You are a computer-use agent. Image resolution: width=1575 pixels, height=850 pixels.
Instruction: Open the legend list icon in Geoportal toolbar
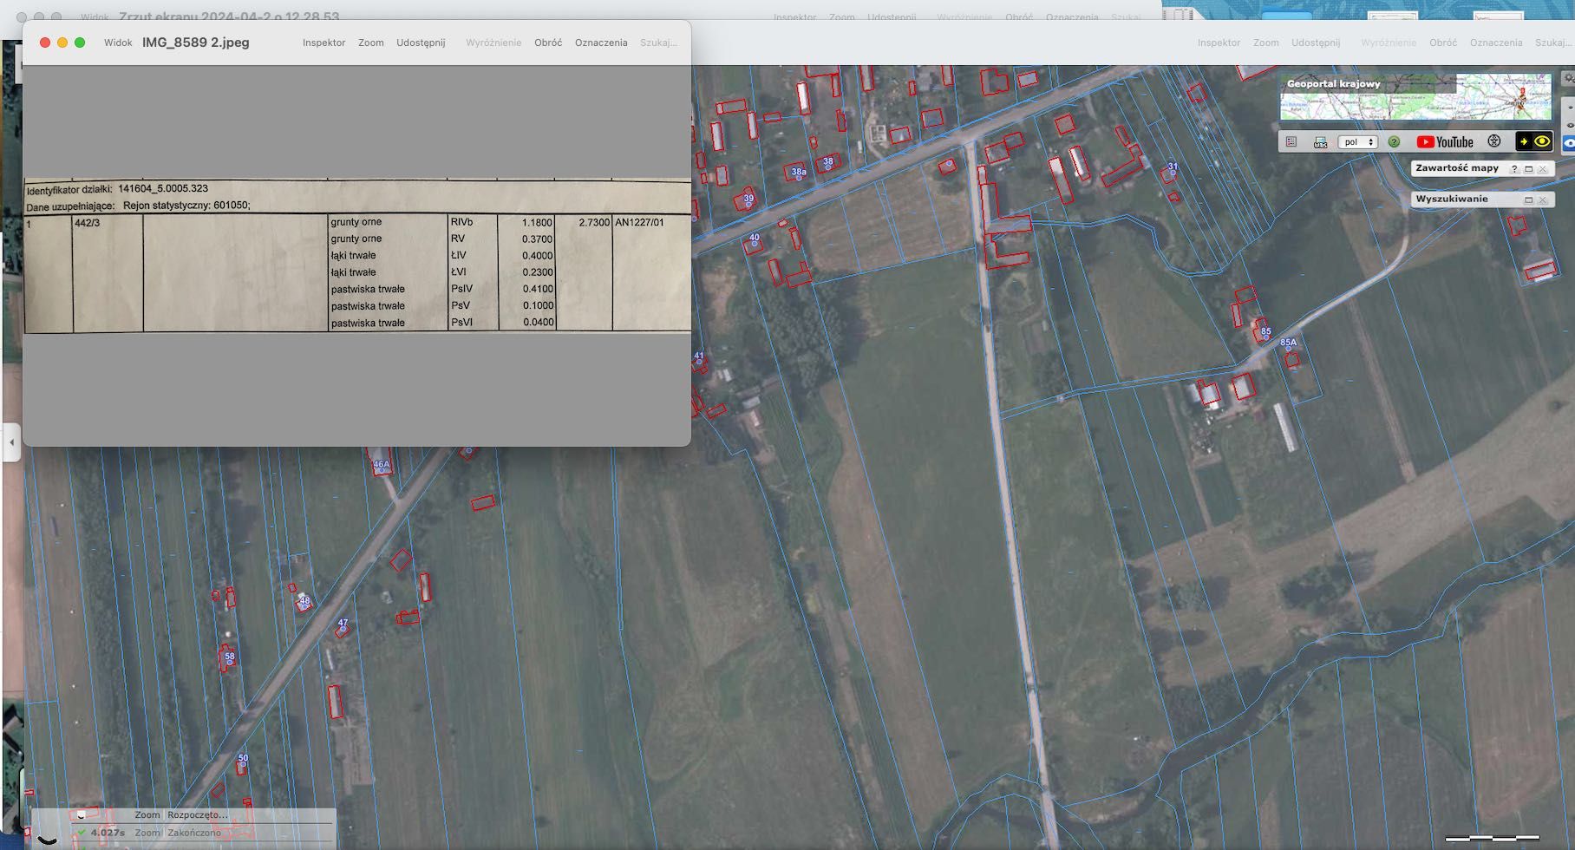(x=1291, y=142)
